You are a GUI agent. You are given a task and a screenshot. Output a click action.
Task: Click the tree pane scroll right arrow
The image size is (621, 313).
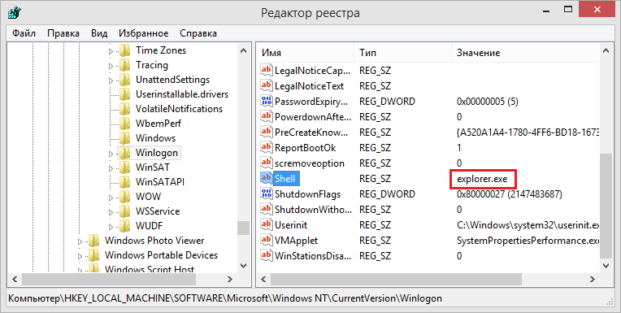(230, 280)
